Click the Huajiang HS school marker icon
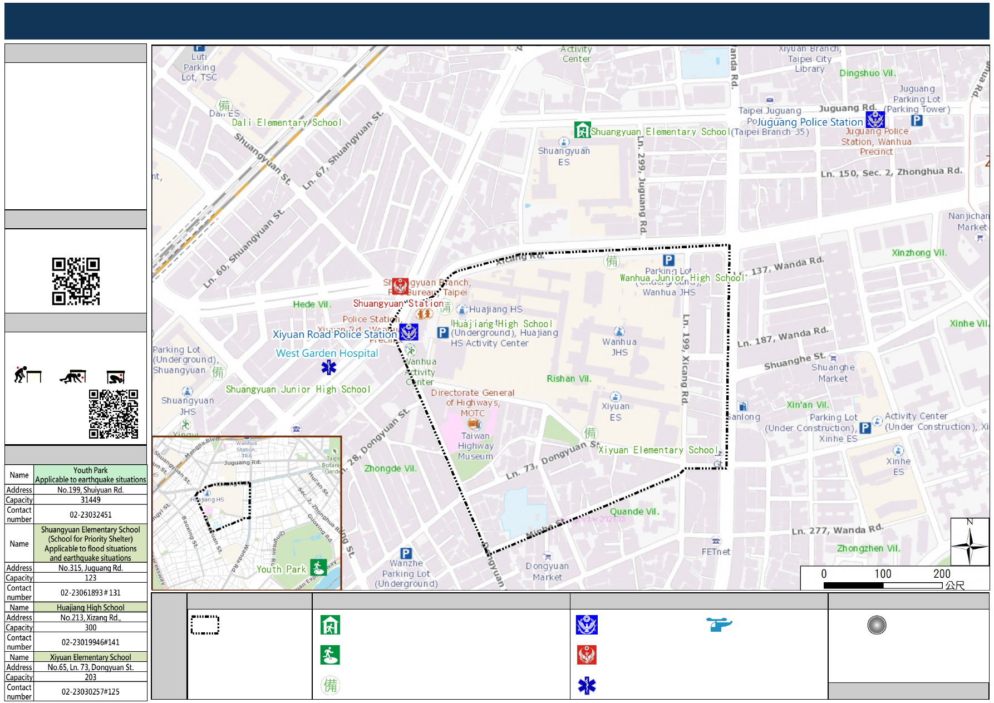 pyautogui.click(x=461, y=309)
